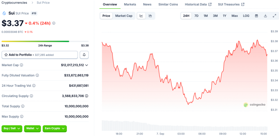Screen dimensions: 279x136
Task: Set chart range to 24H
Action: click(186, 16)
